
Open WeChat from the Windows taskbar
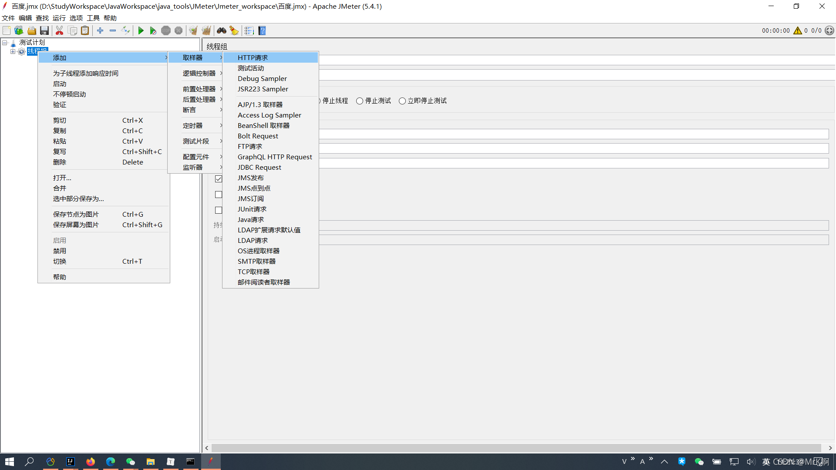tap(130, 461)
